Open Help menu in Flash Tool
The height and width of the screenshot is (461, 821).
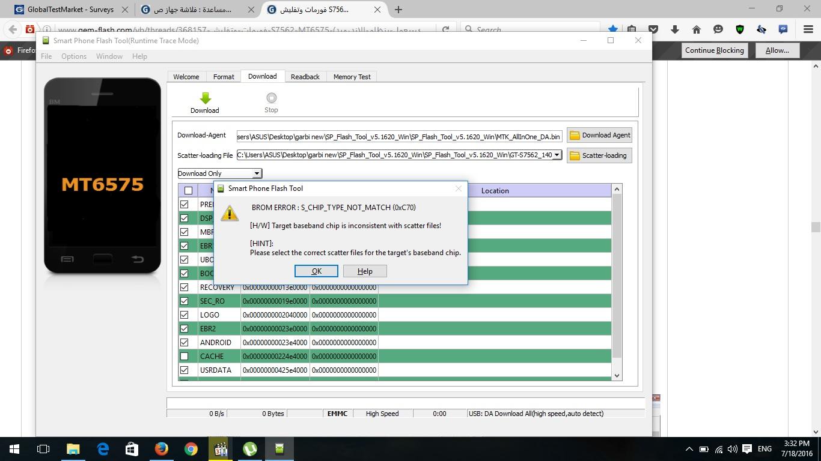(x=139, y=56)
